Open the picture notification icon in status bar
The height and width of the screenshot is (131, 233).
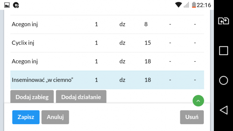[x=7, y=5]
